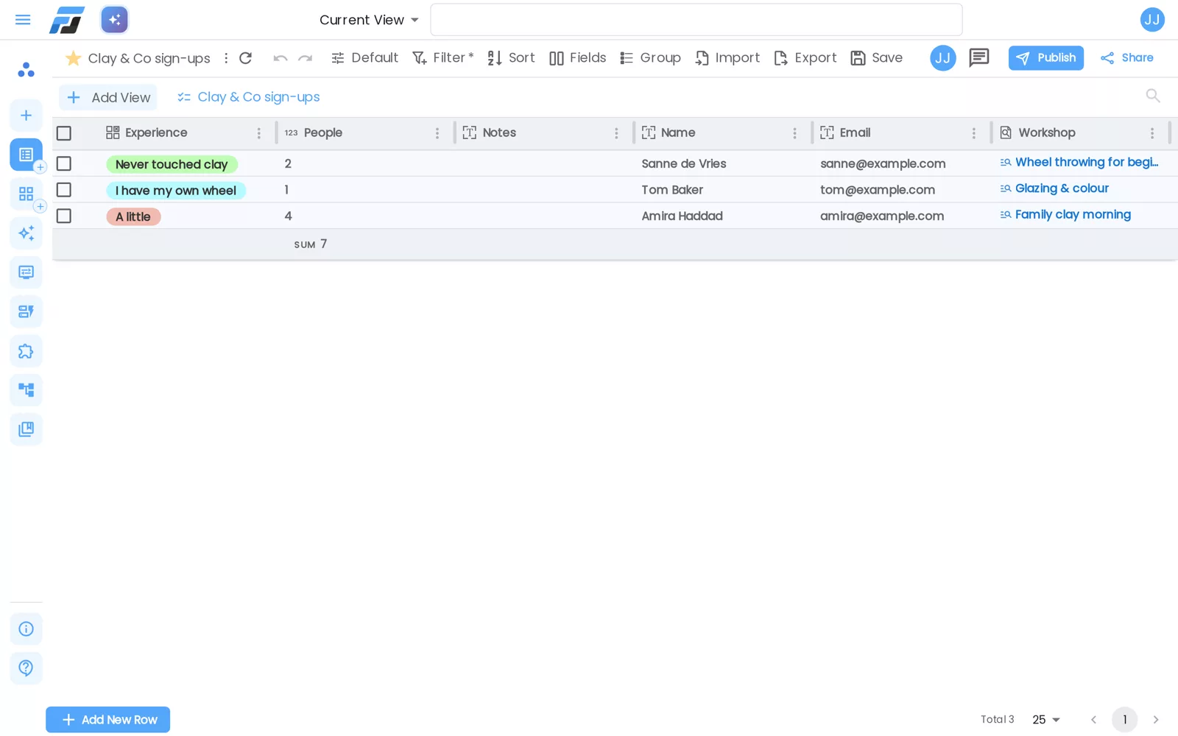Open the help question-mark icon
The width and height of the screenshot is (1178, 736).
tap(26, 668)
